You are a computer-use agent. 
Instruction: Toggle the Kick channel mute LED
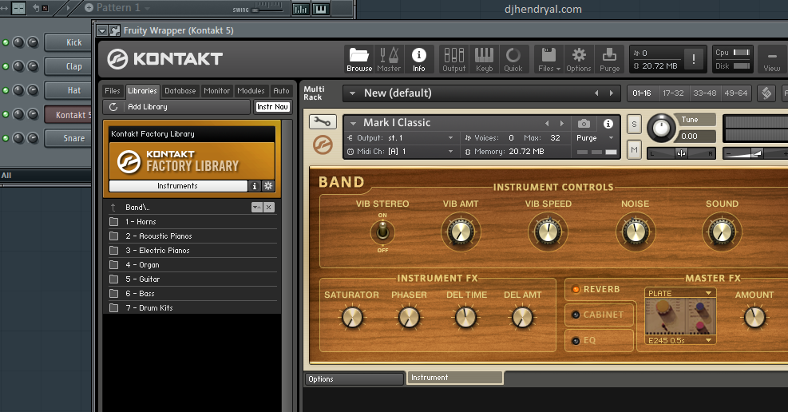point(6,42)
